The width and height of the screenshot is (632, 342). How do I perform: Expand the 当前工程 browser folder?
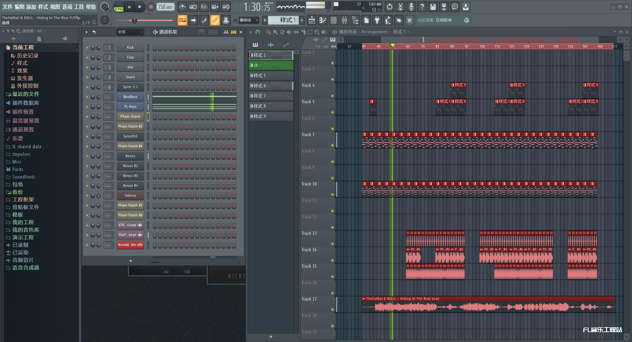[23, 47]
